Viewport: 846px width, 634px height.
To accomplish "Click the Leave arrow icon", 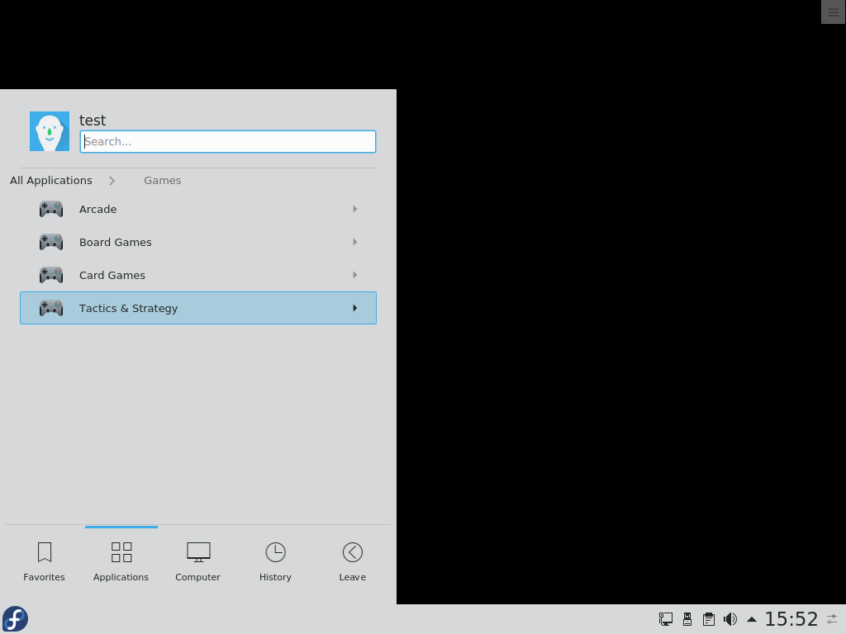I will (353, 552).
